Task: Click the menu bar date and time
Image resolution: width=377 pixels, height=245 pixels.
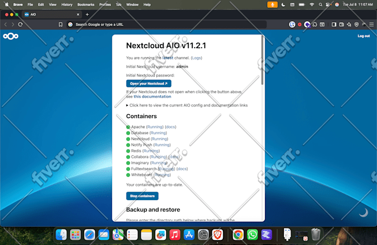Action: [358, 4]
